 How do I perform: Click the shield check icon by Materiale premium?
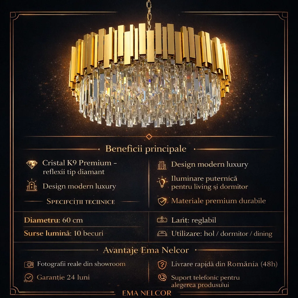pos(162,201)
